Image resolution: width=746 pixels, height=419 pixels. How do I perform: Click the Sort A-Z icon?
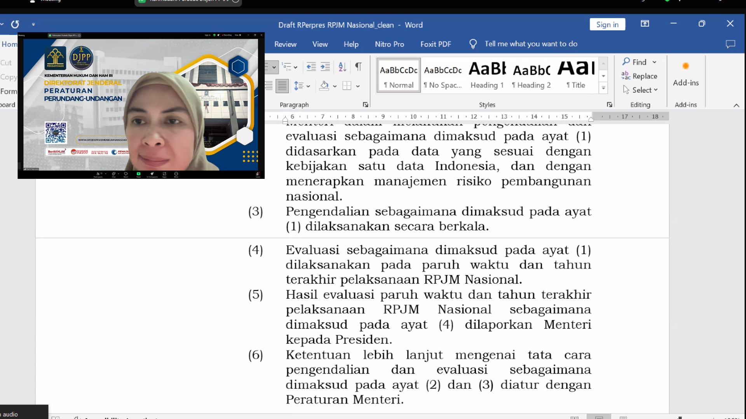coord(342,67)
